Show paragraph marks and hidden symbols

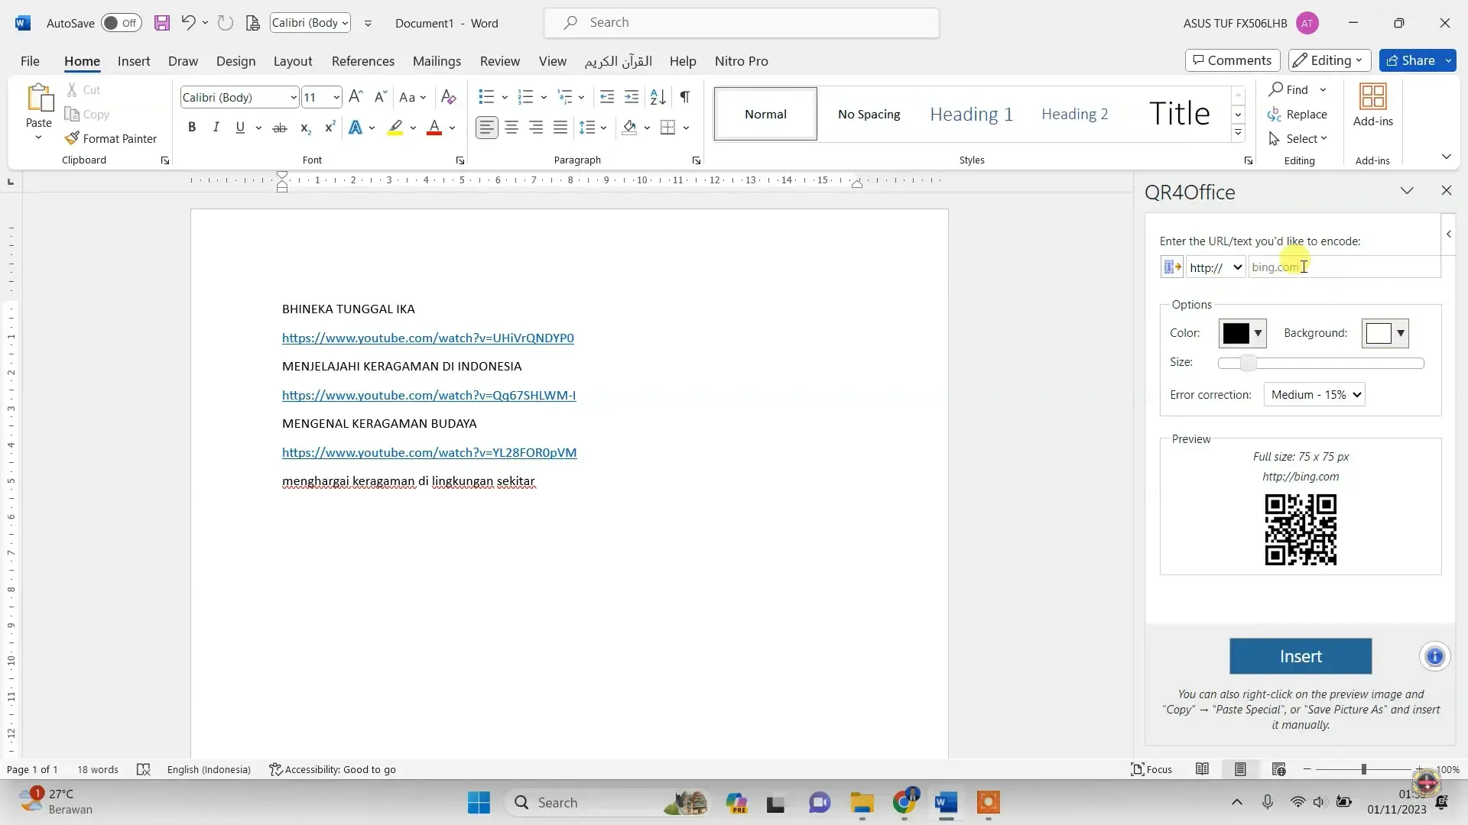point(685,97)
